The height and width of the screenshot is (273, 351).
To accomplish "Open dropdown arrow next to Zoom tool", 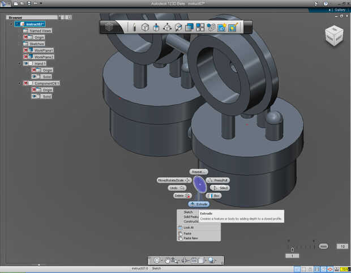I will tap(179, 261).
